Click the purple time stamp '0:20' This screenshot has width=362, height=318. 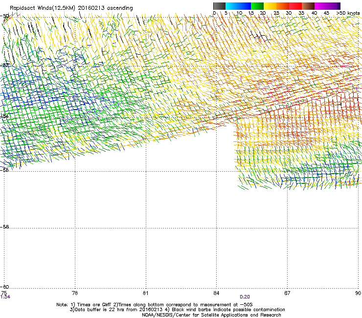pos(245,297)
